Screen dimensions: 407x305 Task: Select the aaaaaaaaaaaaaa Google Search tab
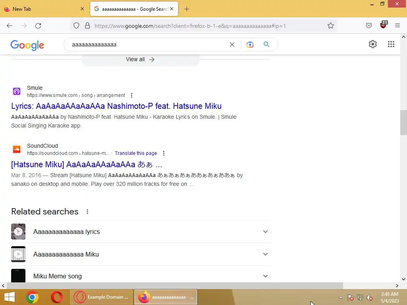tap(134, 9)
